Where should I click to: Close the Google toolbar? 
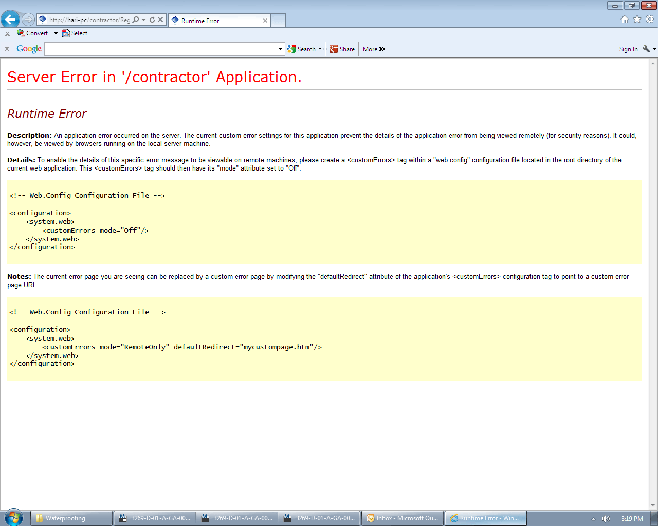(x=7, y=49)
